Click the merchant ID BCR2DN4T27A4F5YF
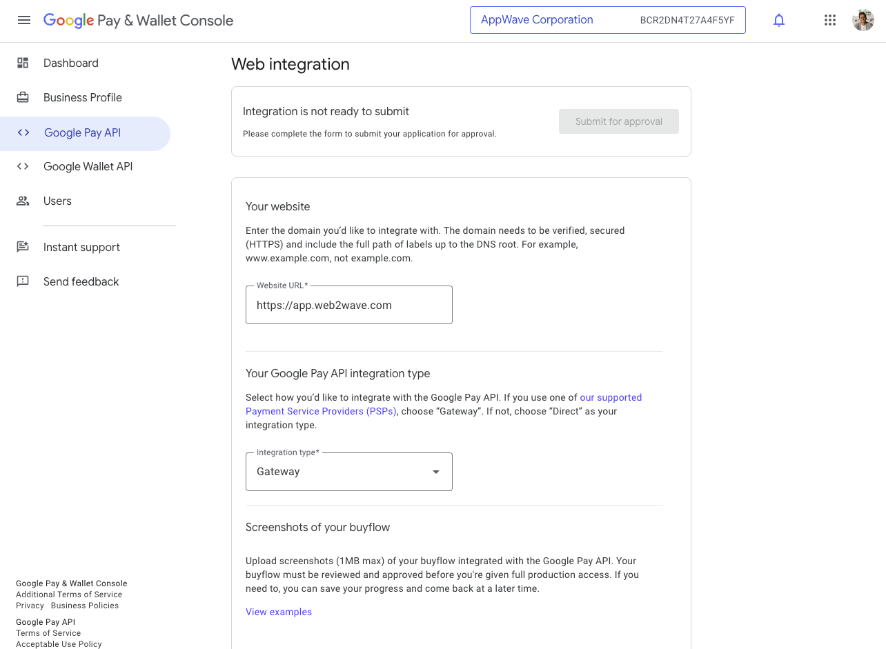This screenshot has height=649, width=886. point(687,20)
